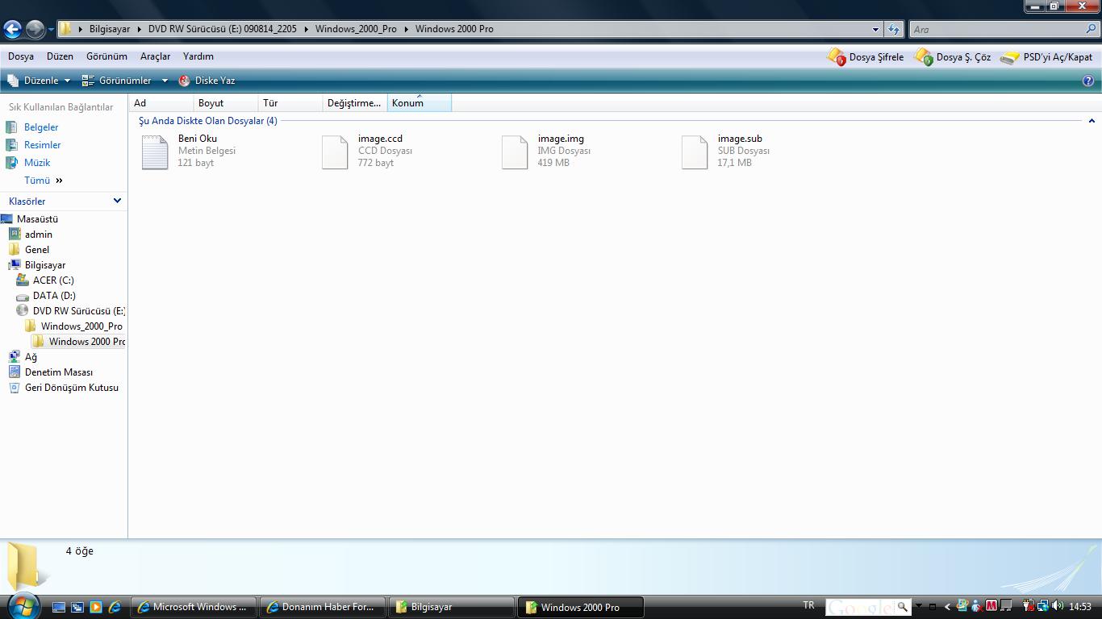The width and height of the screenshot is (1102, 619).
Task: Sort by the Tür column header
Action: coord(290,102)
